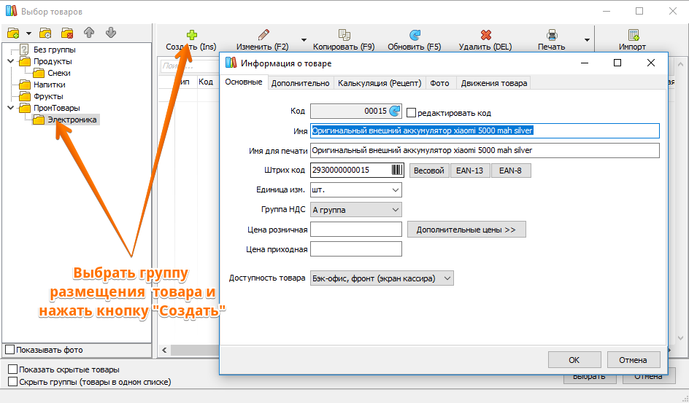Select Фрукты folder in tree
Viewport: 689px width, 403px height.
[48, 96]
